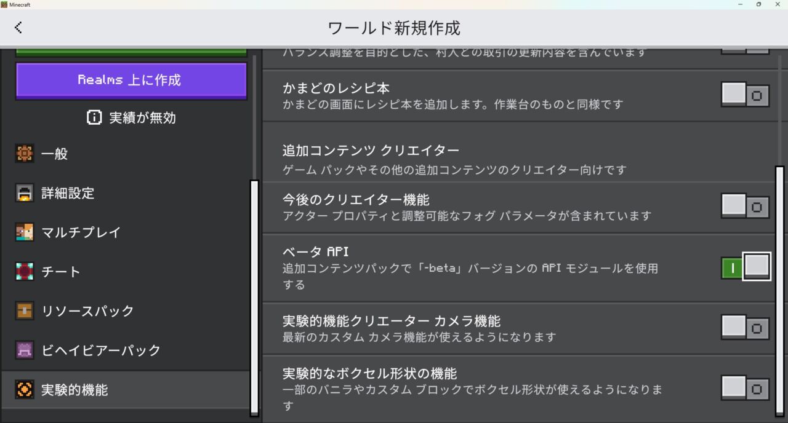
Task: Enable the かまどのレシピ本 toggle
Action: click(x=745, y=95)
